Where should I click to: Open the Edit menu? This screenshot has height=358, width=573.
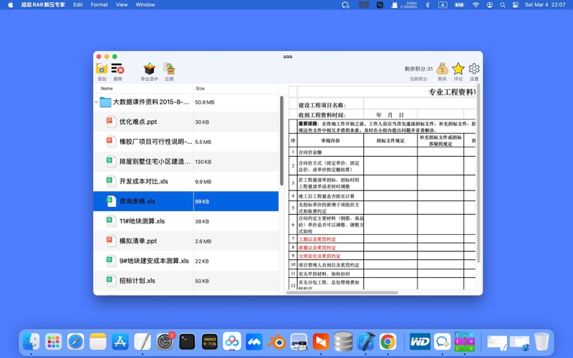tap(77, 5)
